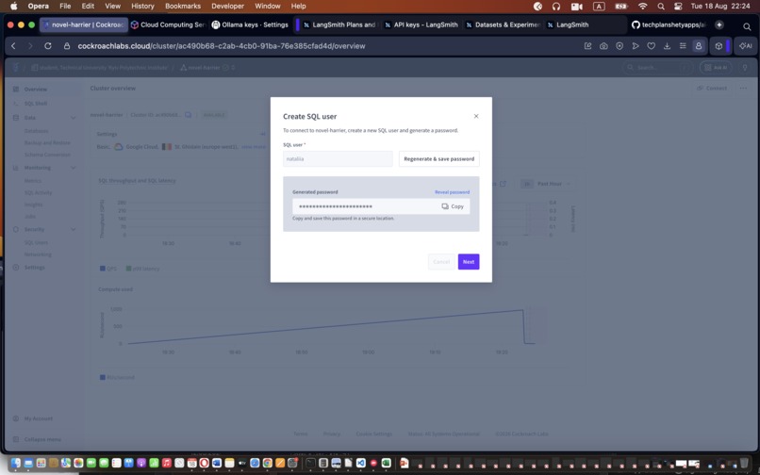
Task: Take a snapshot with camera icon
Action: (x=603, y=46)
